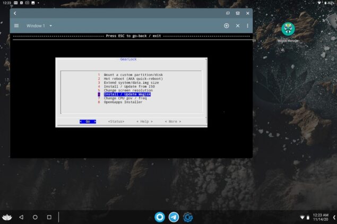337x224 pixels.
Task: Click the back arrow in title bar
Action: [15, 13]
